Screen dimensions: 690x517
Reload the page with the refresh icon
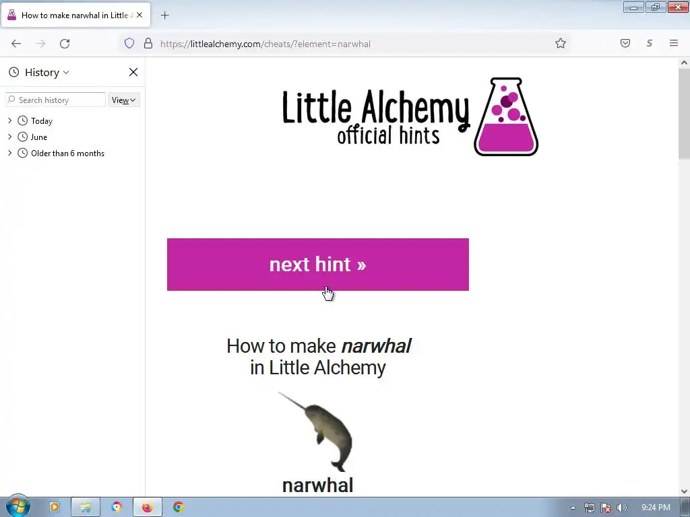(x=65, y=44)
